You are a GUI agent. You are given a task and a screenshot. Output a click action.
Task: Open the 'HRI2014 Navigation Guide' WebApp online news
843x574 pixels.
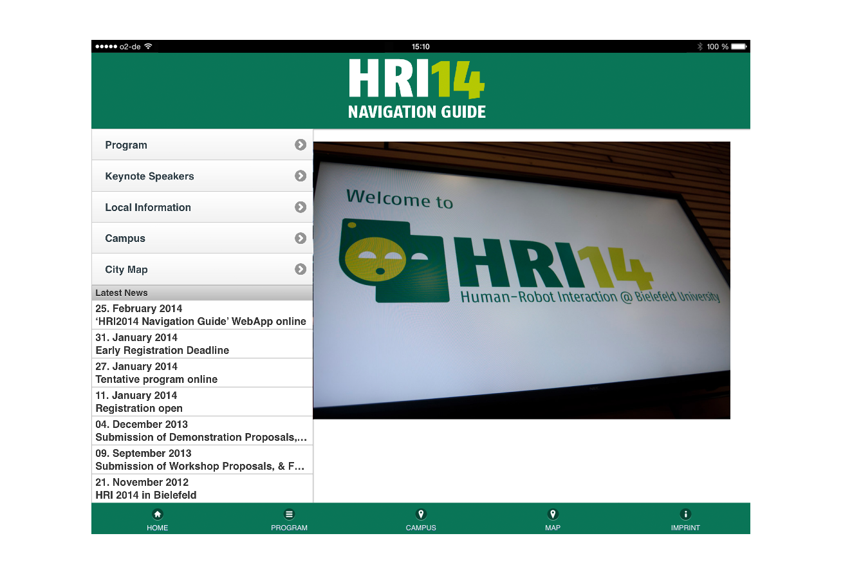[201, 315]
